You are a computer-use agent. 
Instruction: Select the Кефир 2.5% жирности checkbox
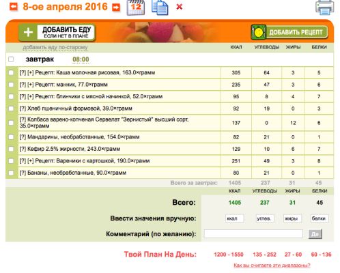click(x=11, y=149)
